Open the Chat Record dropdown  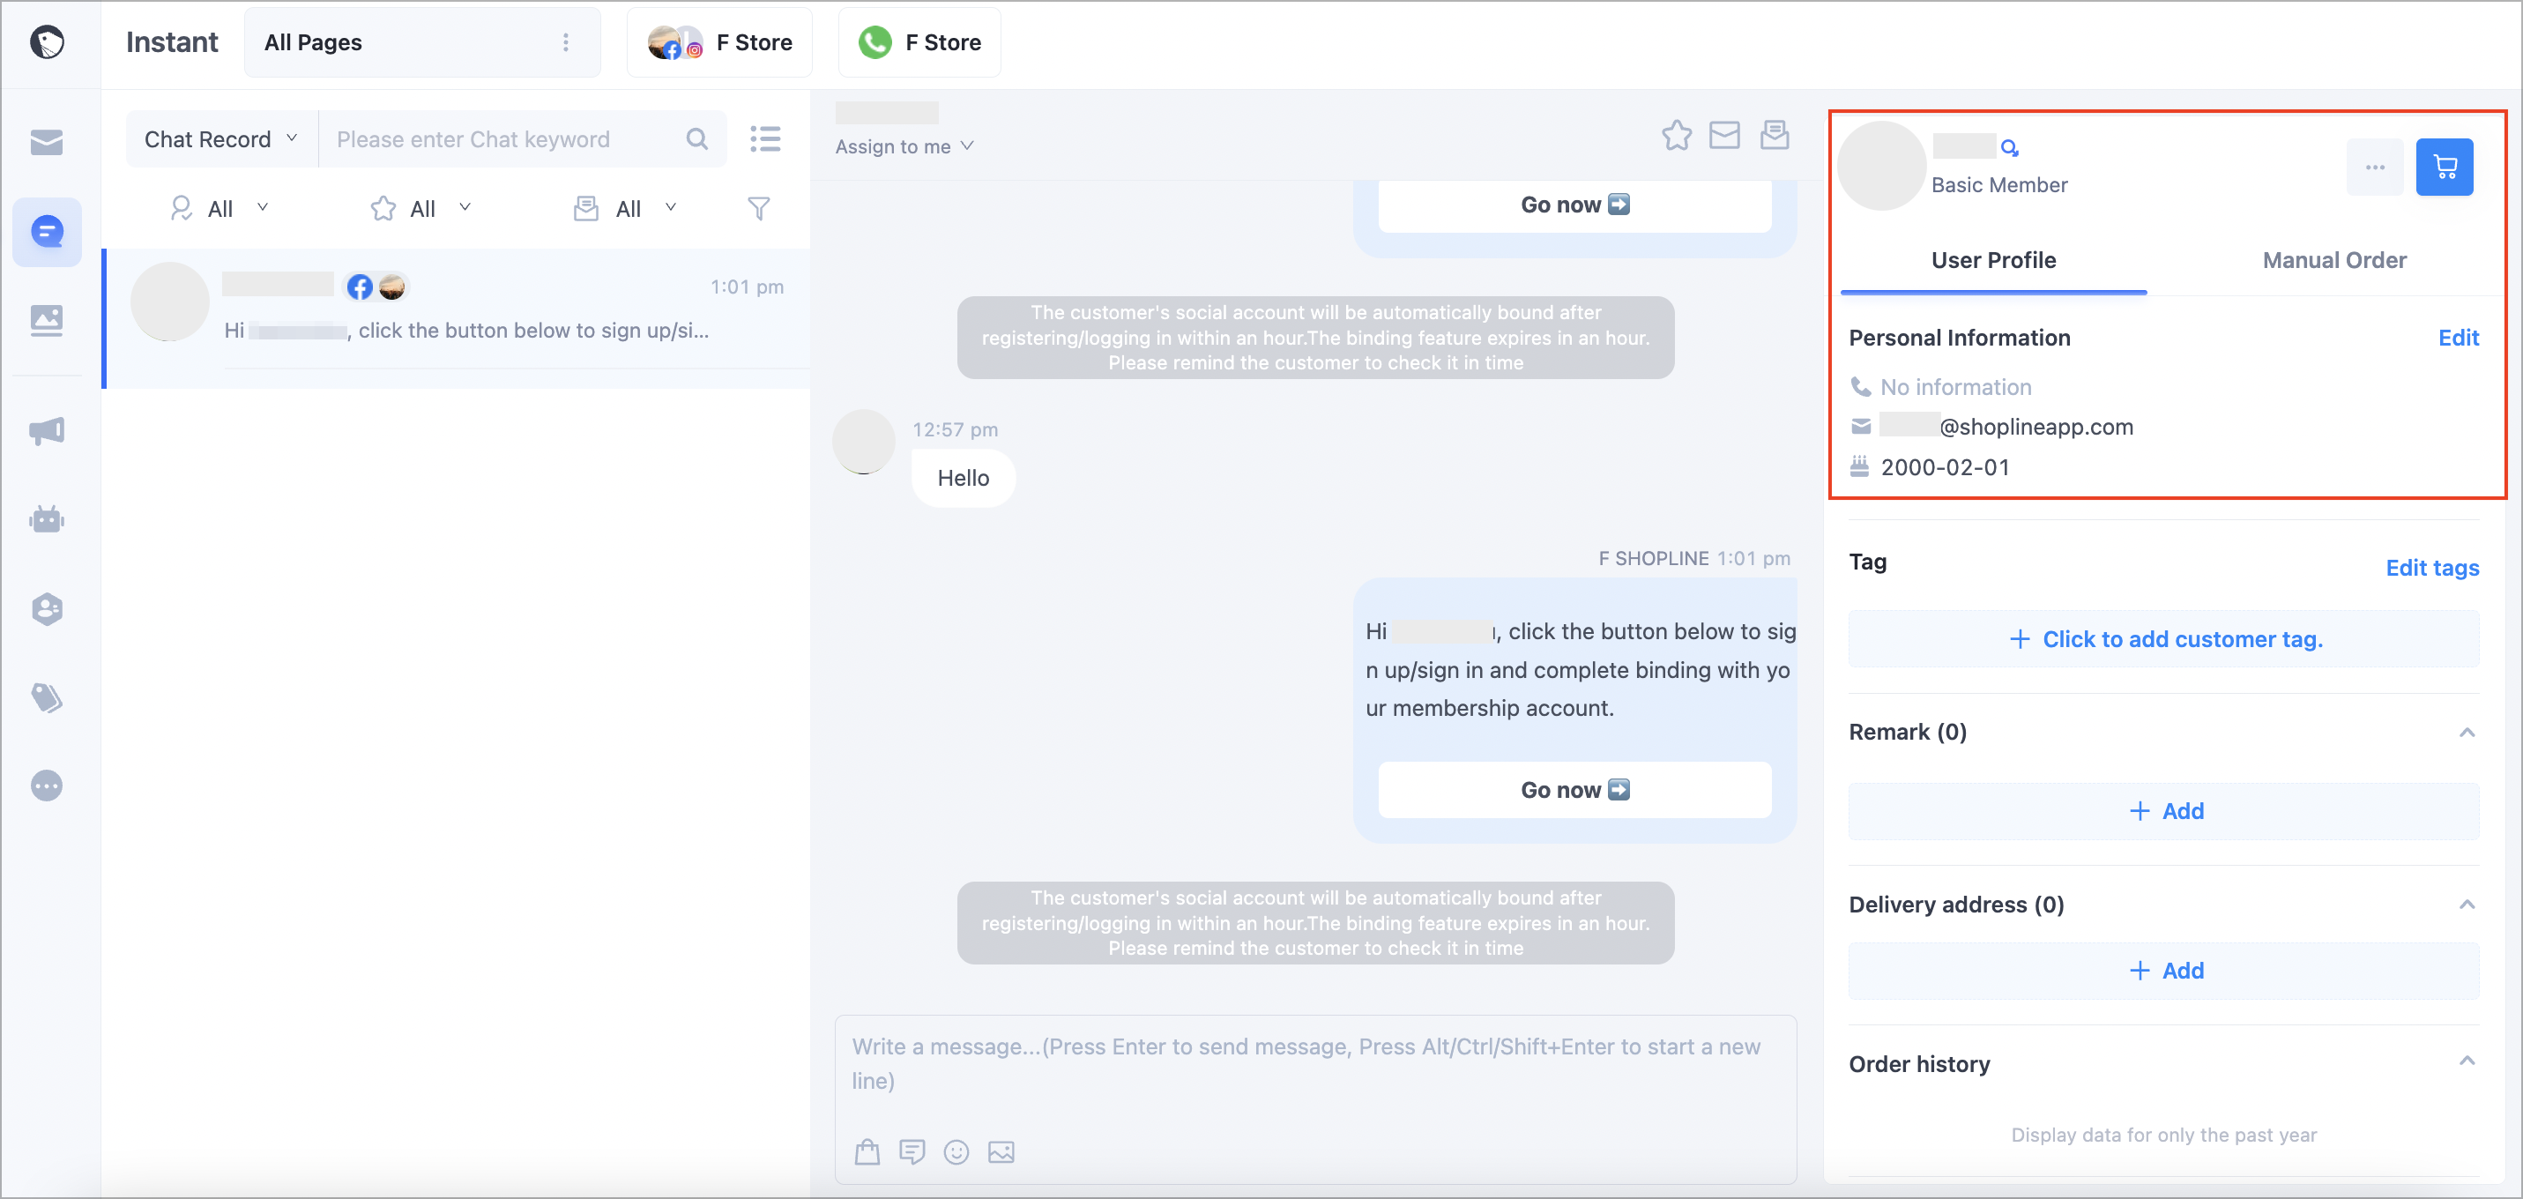click(220, 138)
